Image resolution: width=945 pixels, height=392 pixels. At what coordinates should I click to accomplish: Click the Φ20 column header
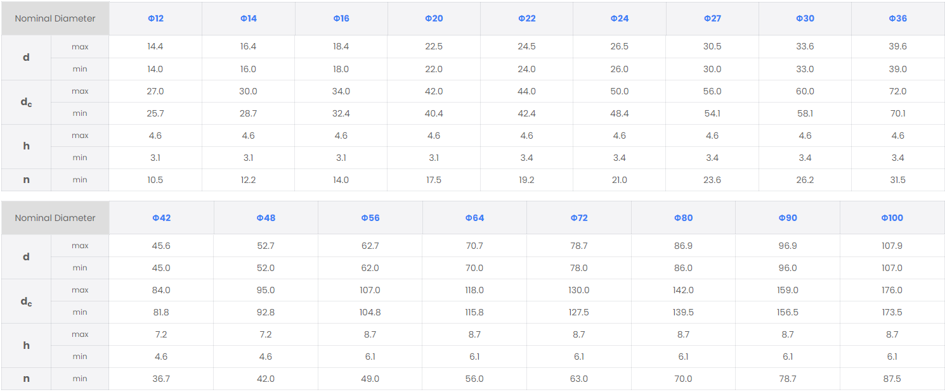[x=434, y=18]
